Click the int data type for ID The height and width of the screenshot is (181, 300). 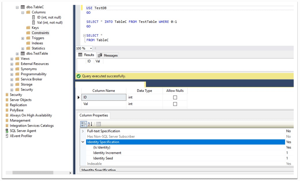(144, 97)
